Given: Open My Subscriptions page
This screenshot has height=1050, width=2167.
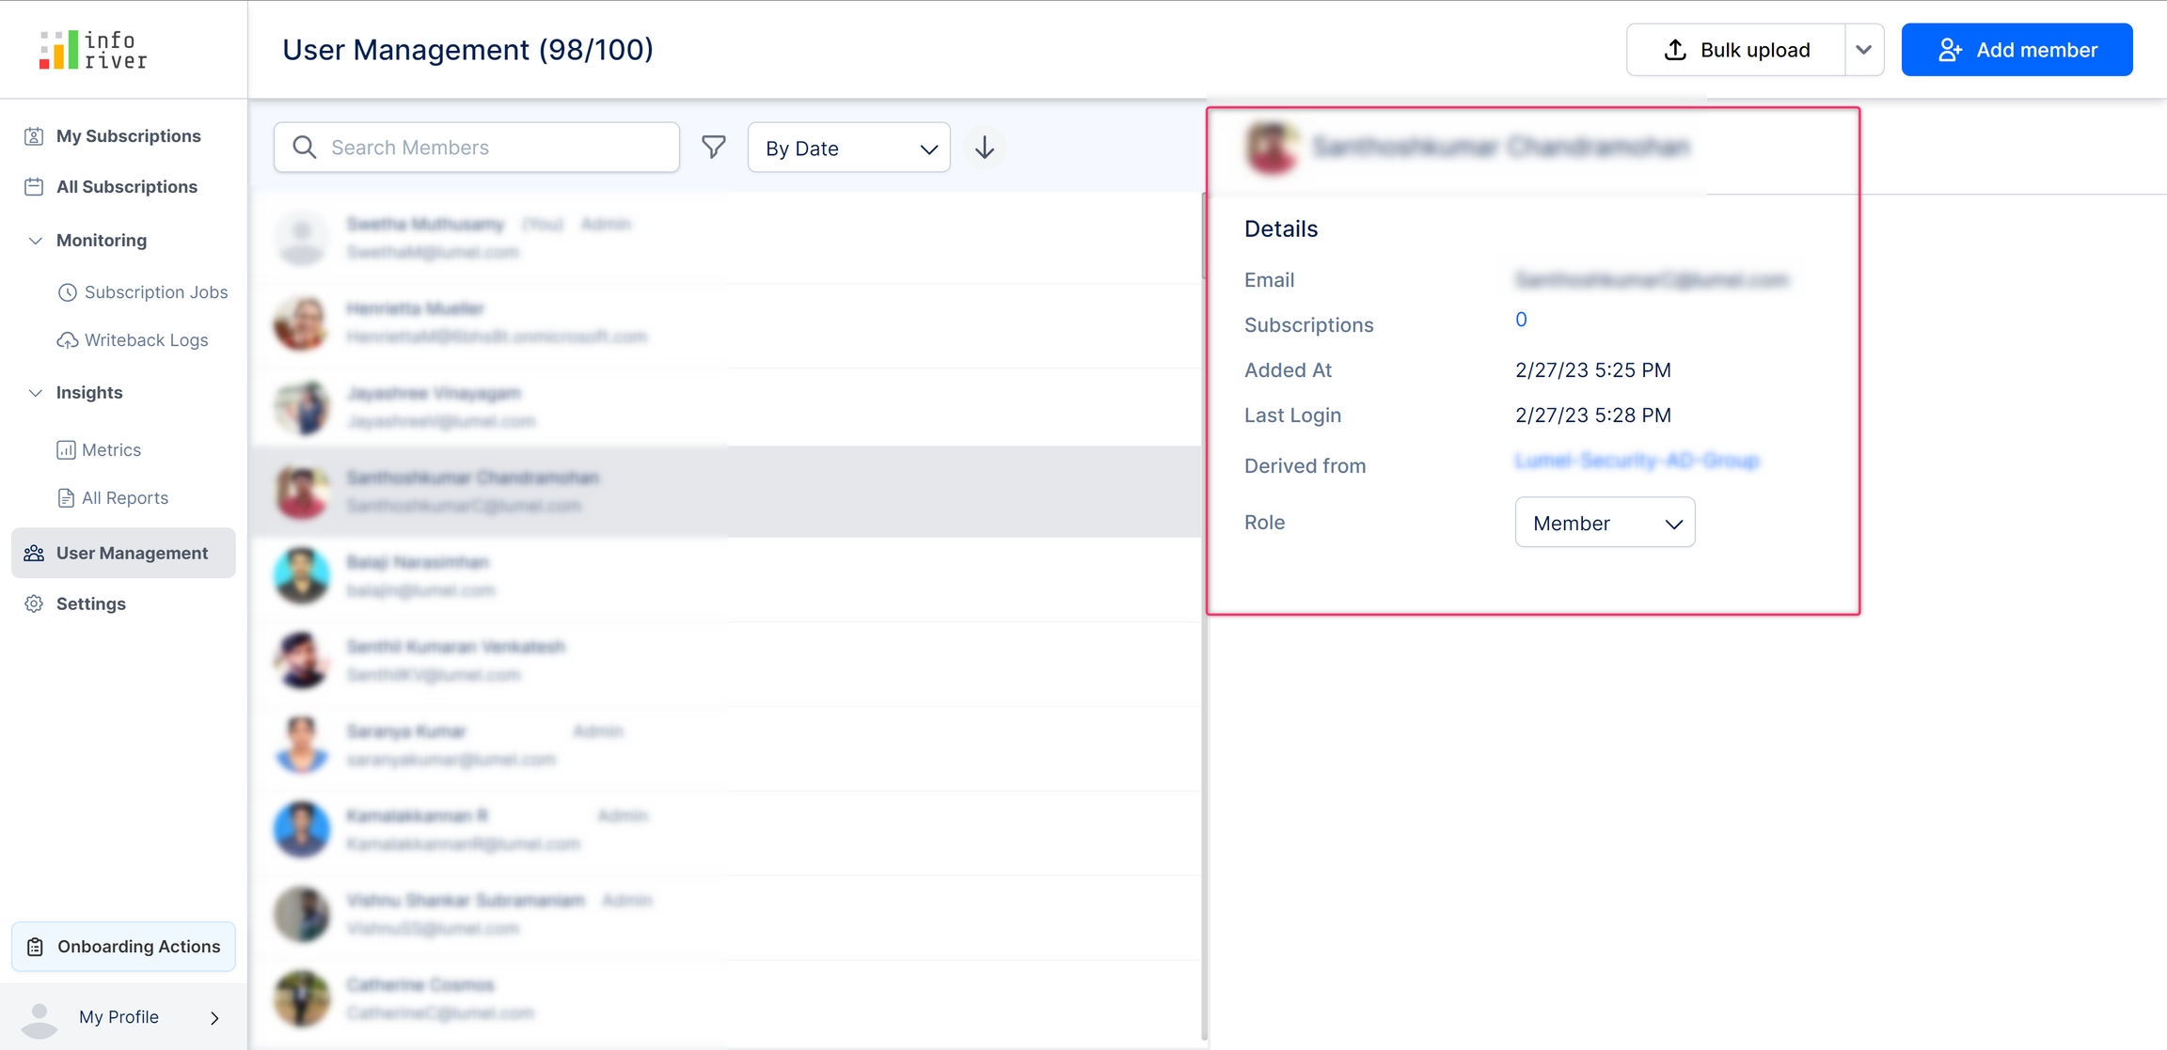Looking at the screenshot, I should coord(128,136).
